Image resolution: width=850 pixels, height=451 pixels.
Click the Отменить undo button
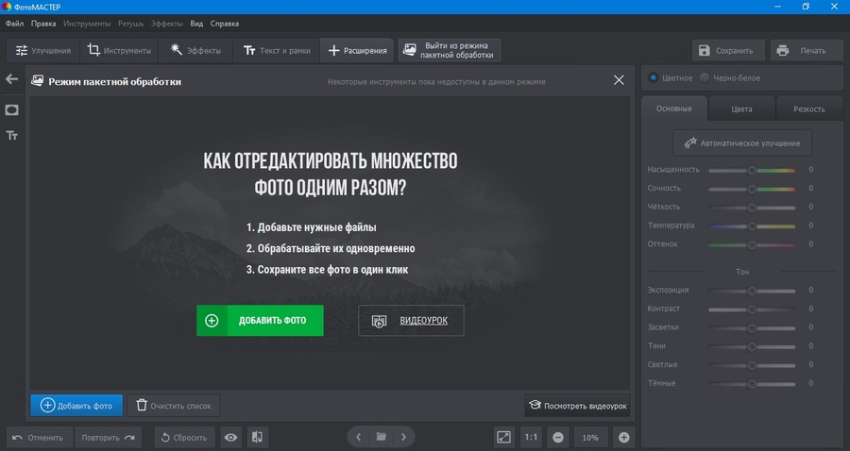coord(39,438)
